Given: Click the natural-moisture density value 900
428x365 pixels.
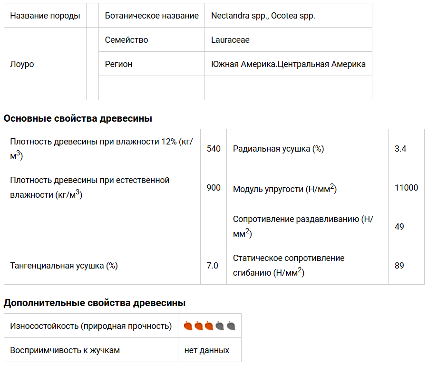Looking at the screenshot, I should point(214,188).
